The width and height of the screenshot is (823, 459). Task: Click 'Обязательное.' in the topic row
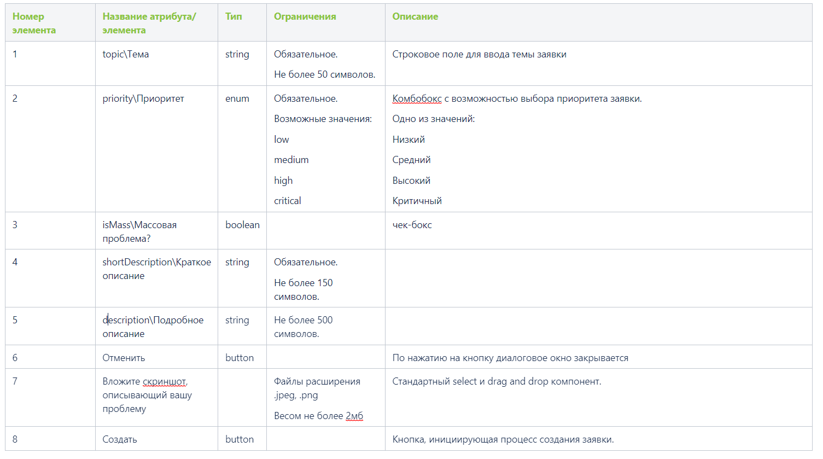(x=306, y=54)
